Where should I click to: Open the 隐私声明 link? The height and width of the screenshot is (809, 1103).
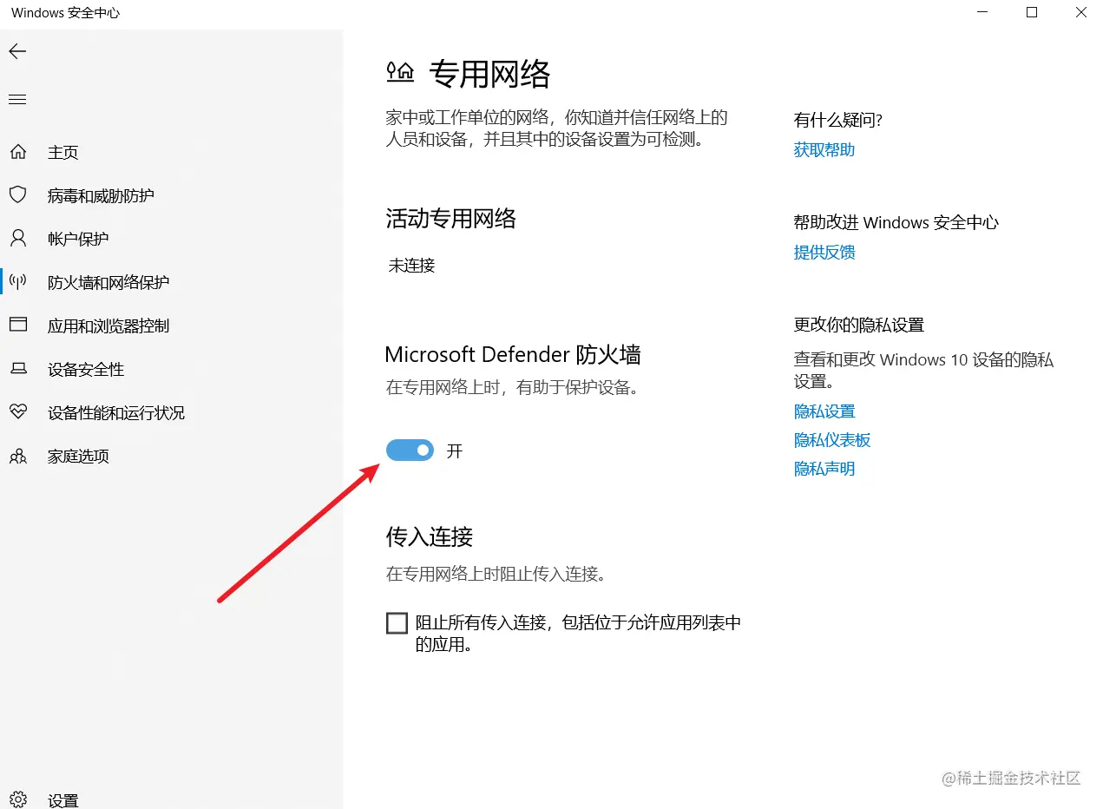[824, 469]
